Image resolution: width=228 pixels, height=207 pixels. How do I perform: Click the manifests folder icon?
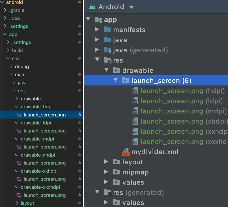pos(108,29)
